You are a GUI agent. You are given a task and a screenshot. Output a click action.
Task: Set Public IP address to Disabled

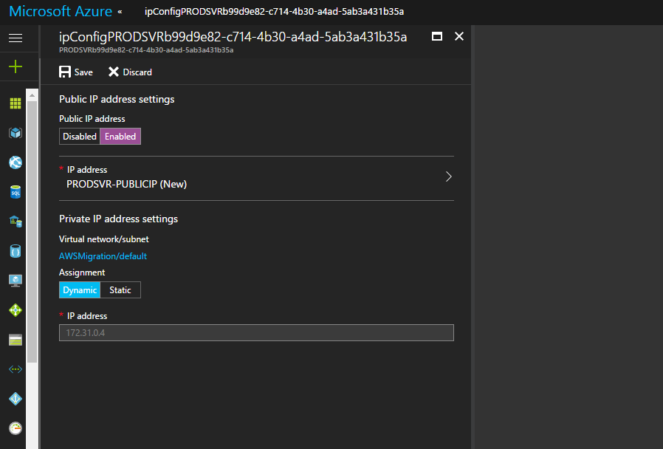click(x=80, y=137)
